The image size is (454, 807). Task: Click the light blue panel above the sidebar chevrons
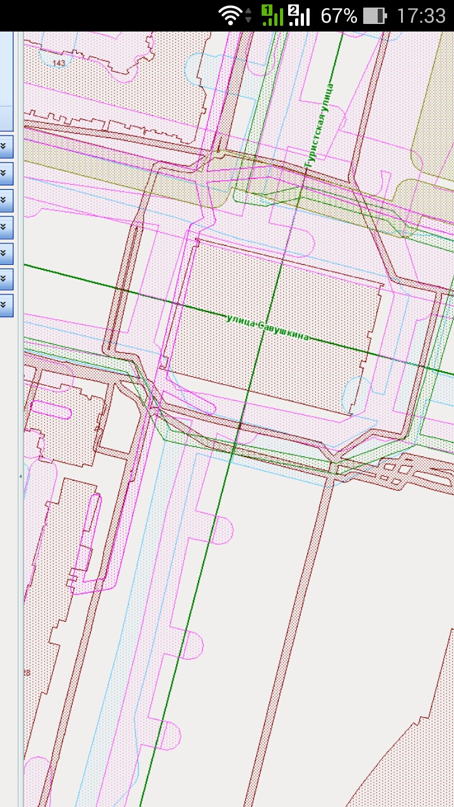tap(6, 69)
